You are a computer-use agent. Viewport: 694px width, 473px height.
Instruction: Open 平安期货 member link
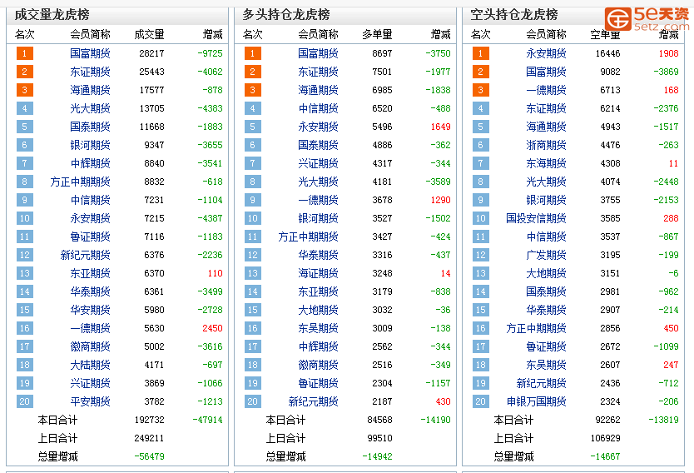(90, 401)
